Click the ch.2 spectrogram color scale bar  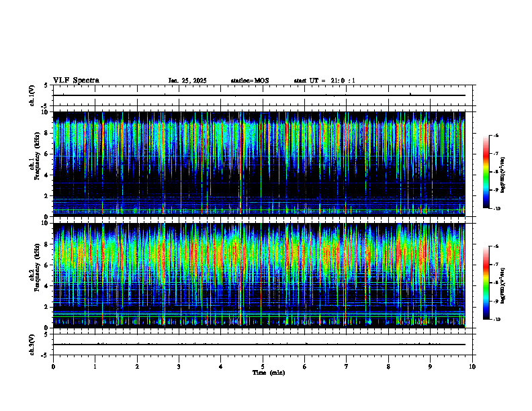(x=486, y=283)
